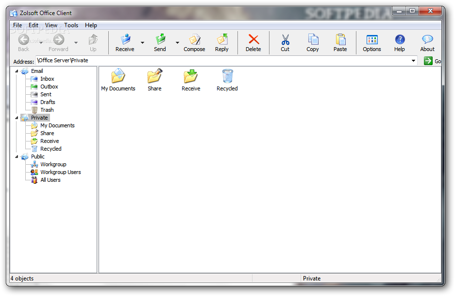Image resolution: width=455 pixels, height=296 pixels.
Task: Select the Email root node
Action: [37, 71]
